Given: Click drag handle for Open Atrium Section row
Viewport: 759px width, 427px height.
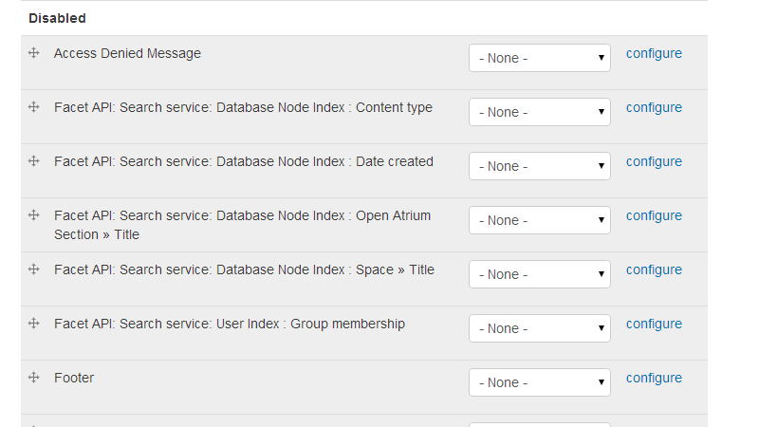Looking at the screenshot, I should point(33,216).
